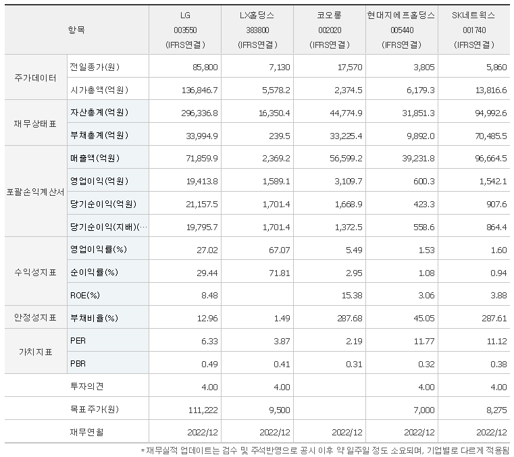The width and height of the screenshot is (514, 457).
Task: Click the 영업이익(억원) row label
Action: coord(99,181)
